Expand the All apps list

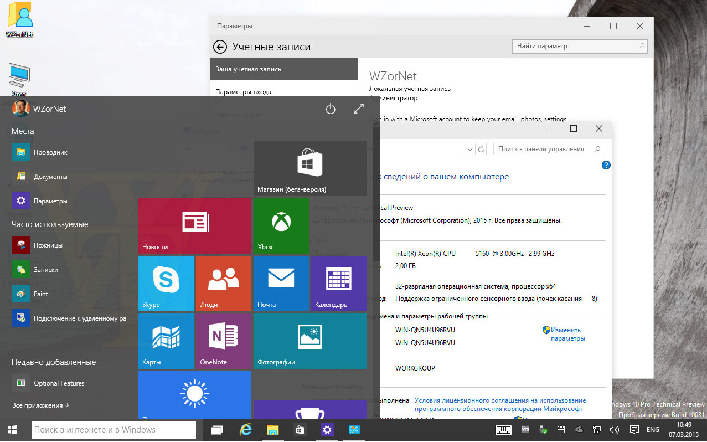point(40,405)
